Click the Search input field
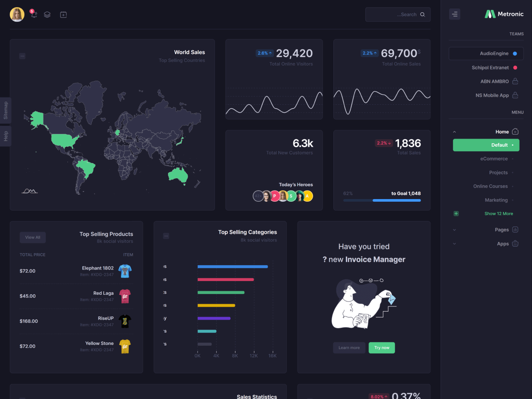532x399 pixels. [392, 15]
